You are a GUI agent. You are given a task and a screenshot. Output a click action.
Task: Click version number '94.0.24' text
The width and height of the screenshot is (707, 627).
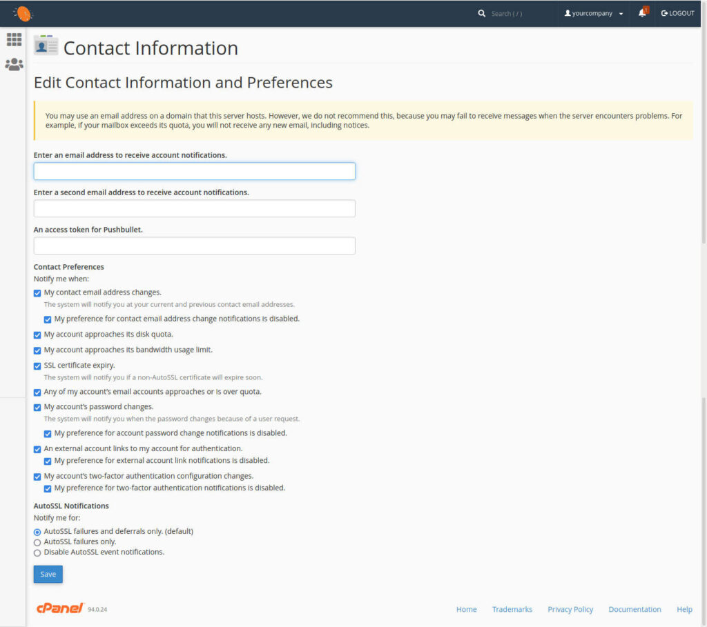[97, 610]
